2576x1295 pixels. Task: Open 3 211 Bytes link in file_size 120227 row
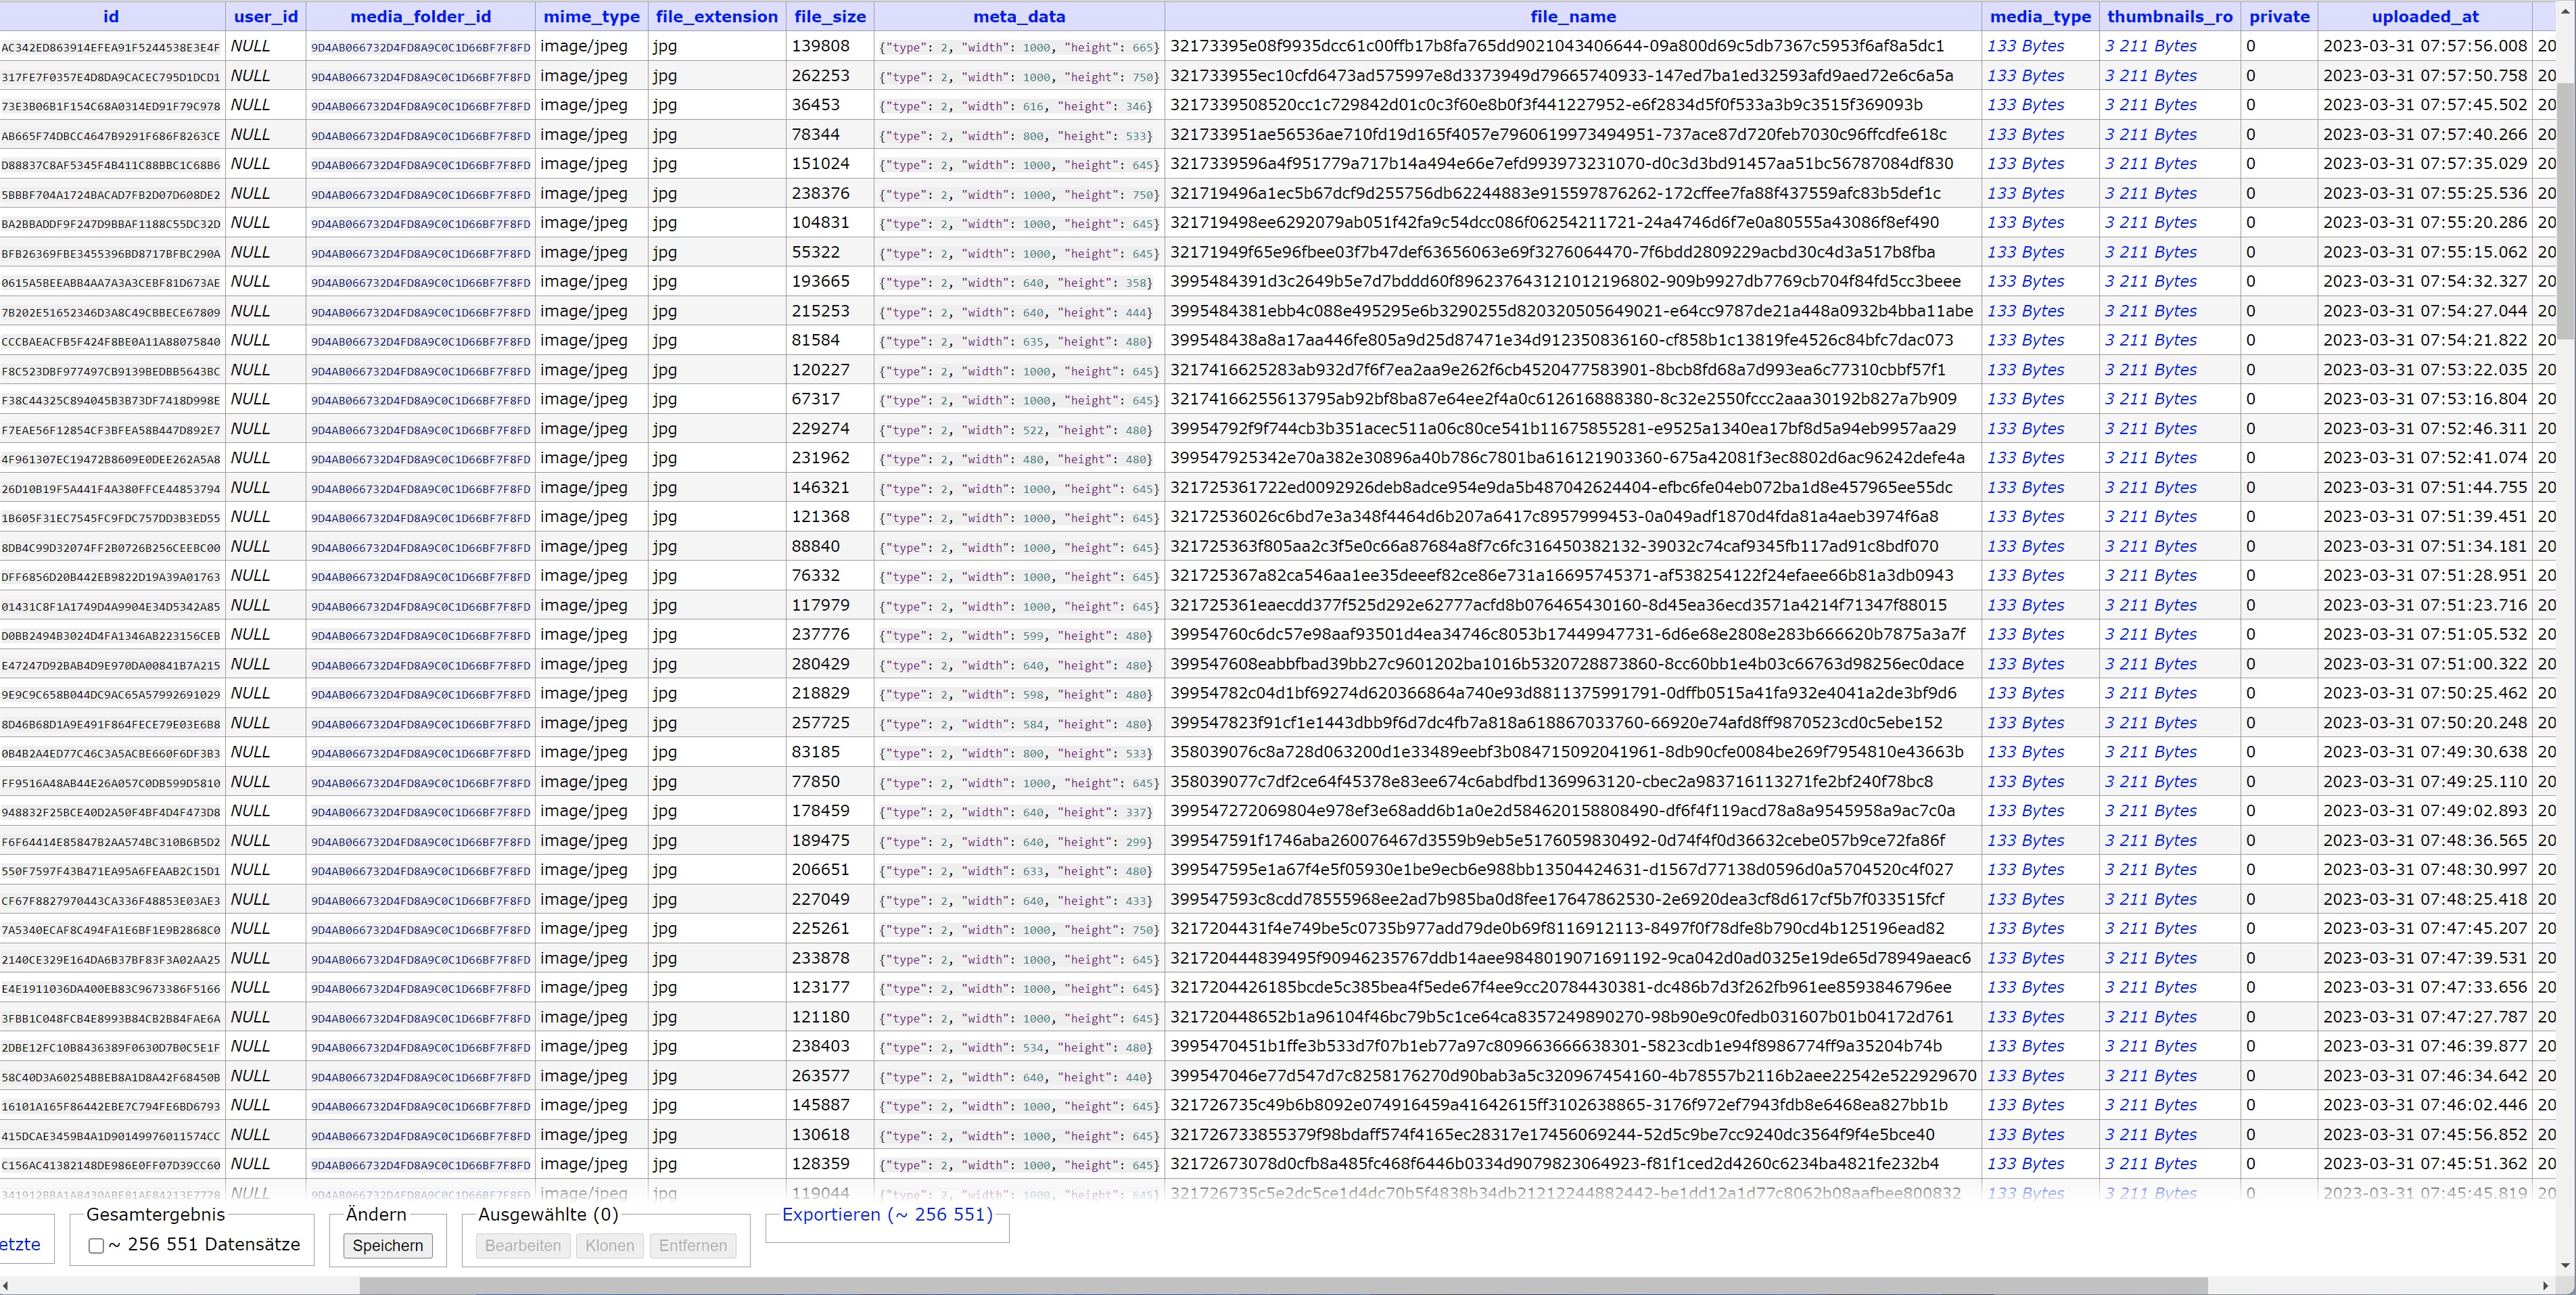2151,370
